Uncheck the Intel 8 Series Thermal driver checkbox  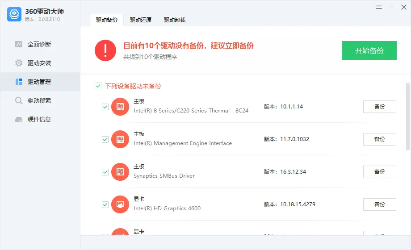105,107
